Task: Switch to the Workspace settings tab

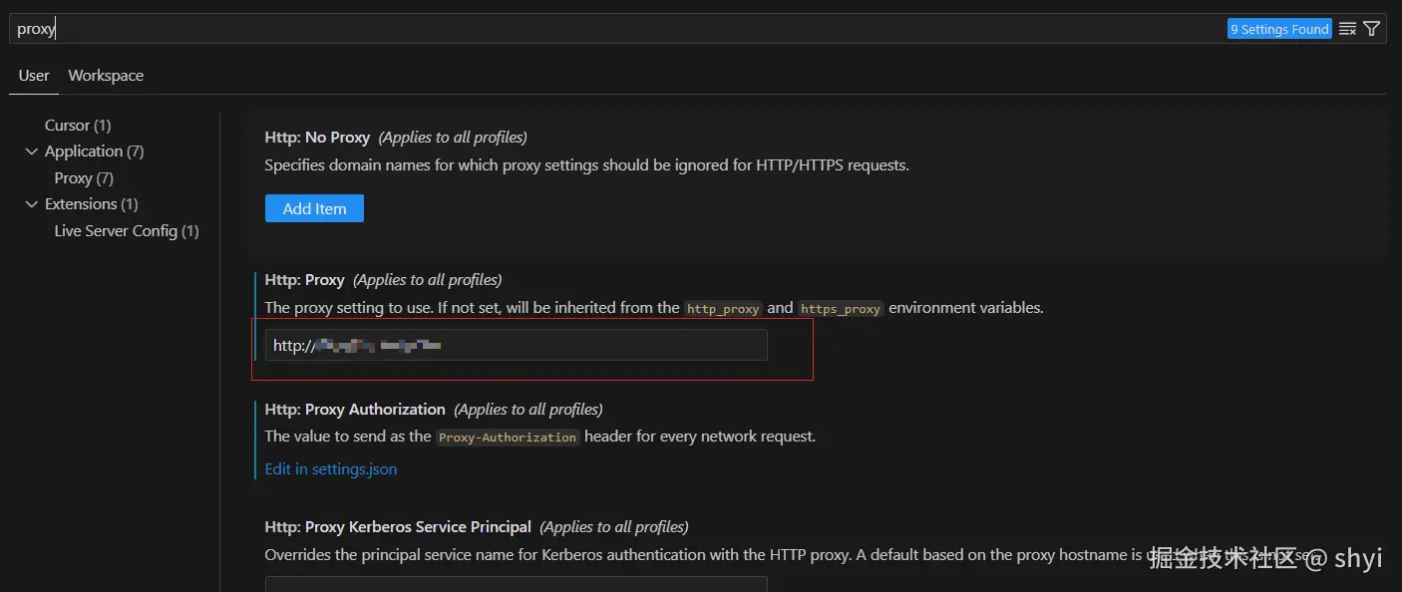Action: [x=106, y=76]
